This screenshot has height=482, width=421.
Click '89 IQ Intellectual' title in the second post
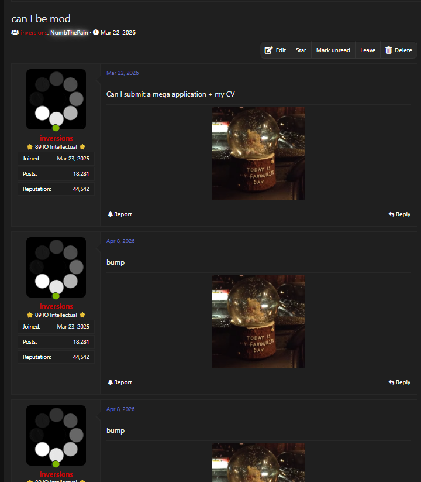(x=56, y=315)
